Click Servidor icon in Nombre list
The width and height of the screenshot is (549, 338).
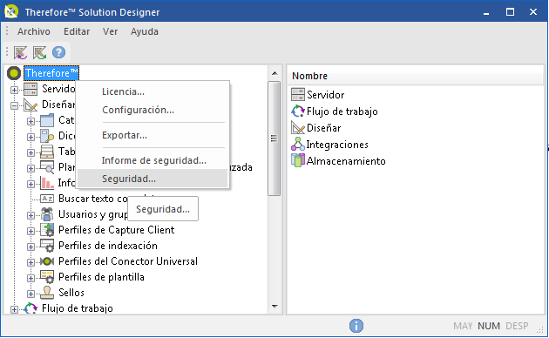[298, 94]
